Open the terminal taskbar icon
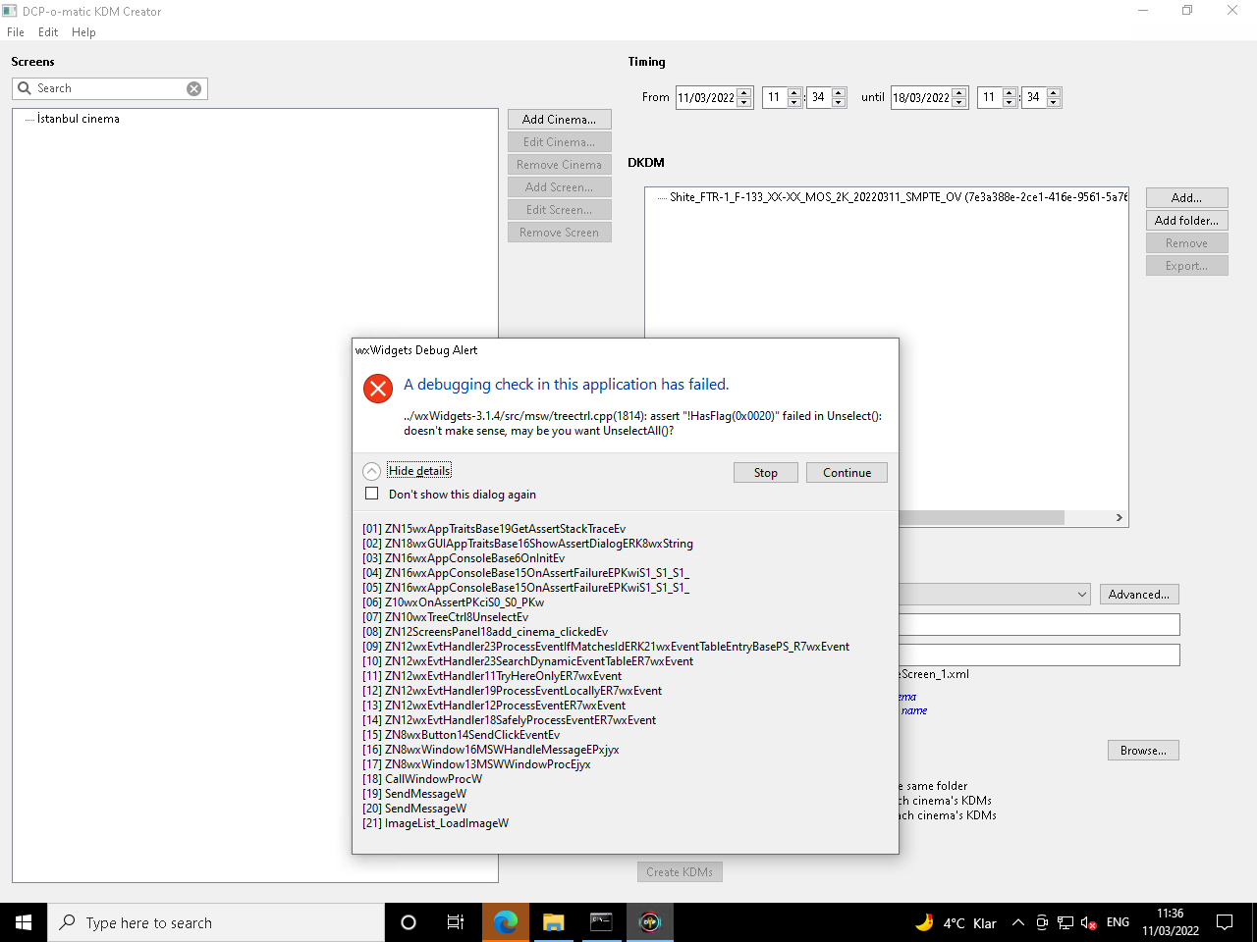Screen dimensions: 1257x942 [x=601, y=922]
